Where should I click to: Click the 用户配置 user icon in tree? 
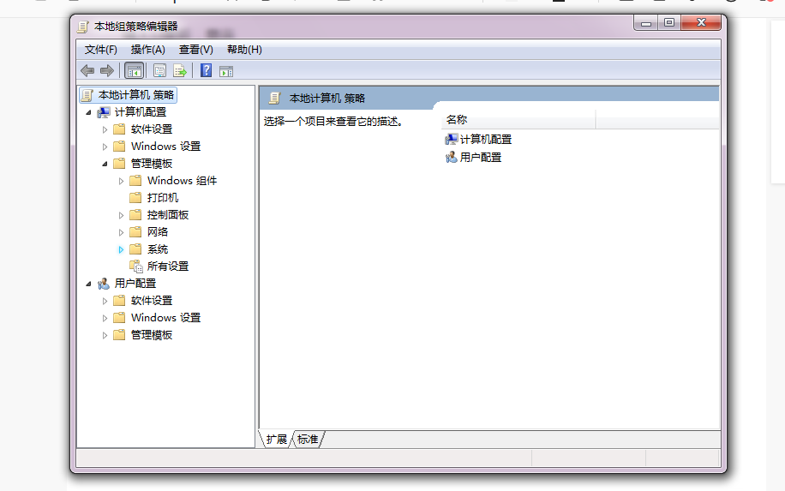pyautogui.click(x=104, y=284)
